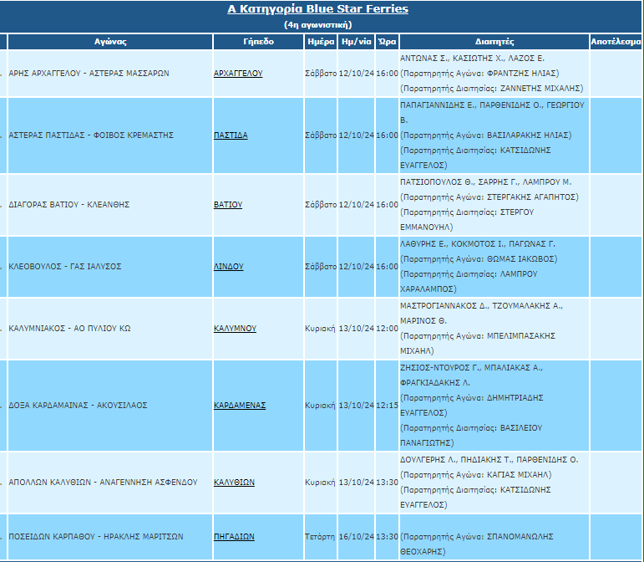Image resolution: width=644 pixels, height=562 pixels.
Task: Click the Αποτέλεσμα column header
Action: pos(616,42)
